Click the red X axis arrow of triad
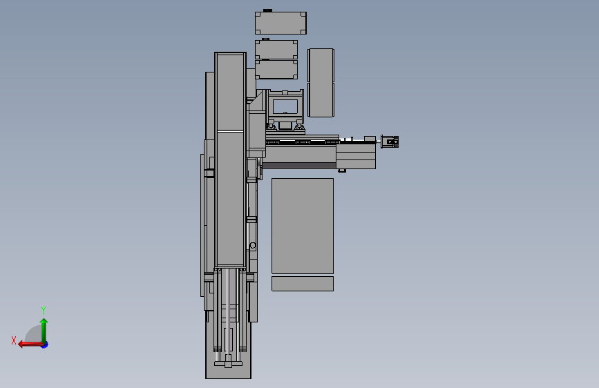Viewport: 599px width, 388px height. point(30,345)
